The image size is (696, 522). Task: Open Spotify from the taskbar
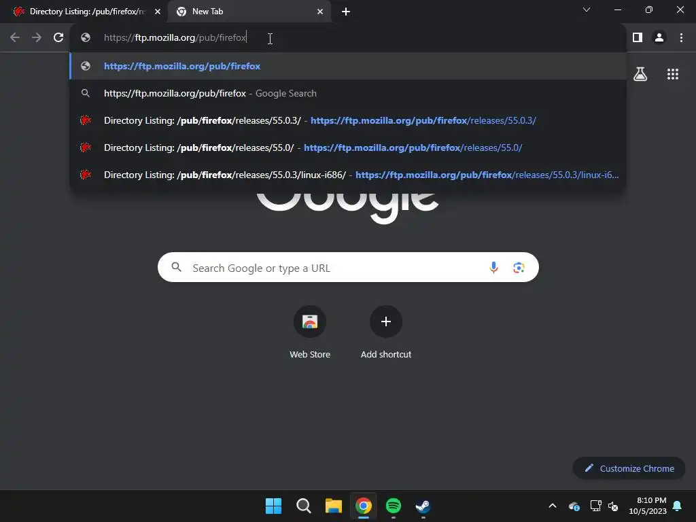(x=394, y=506)
